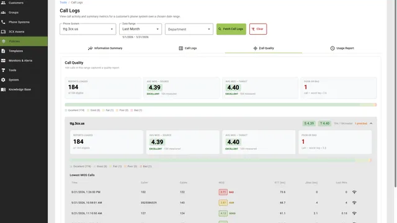Click the Clear button

tap(258, 29)
